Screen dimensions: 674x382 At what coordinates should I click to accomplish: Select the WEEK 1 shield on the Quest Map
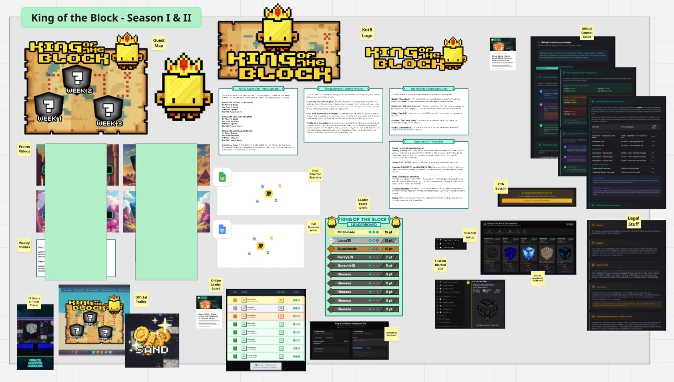(49, 108)
